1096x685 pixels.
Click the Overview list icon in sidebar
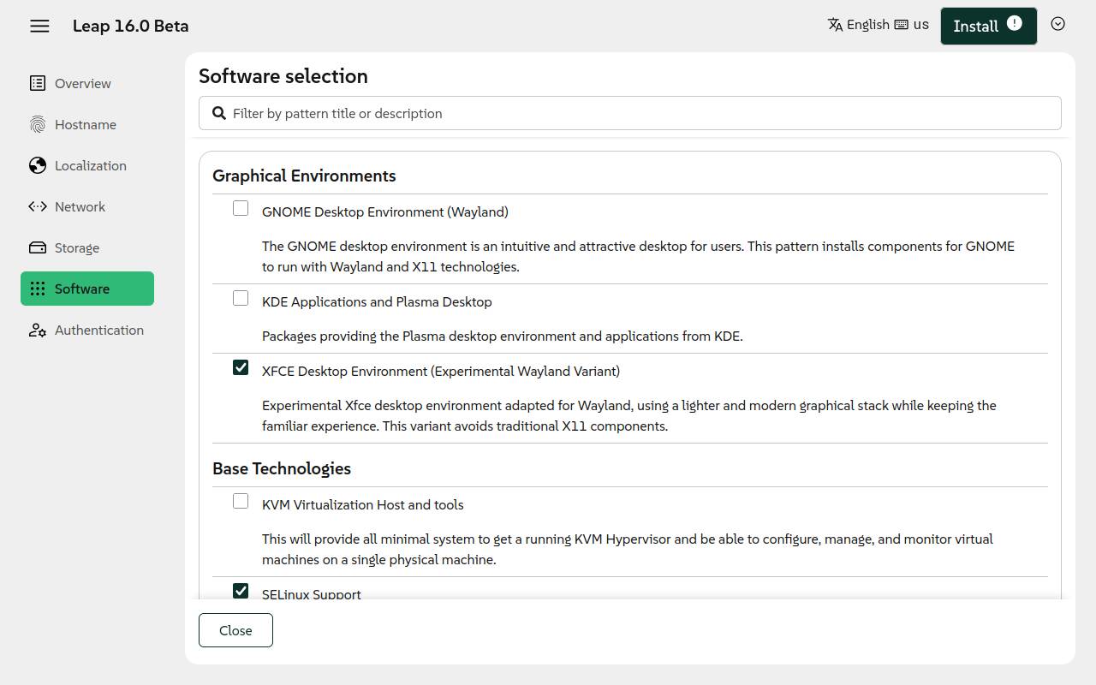tap(38, 83)
